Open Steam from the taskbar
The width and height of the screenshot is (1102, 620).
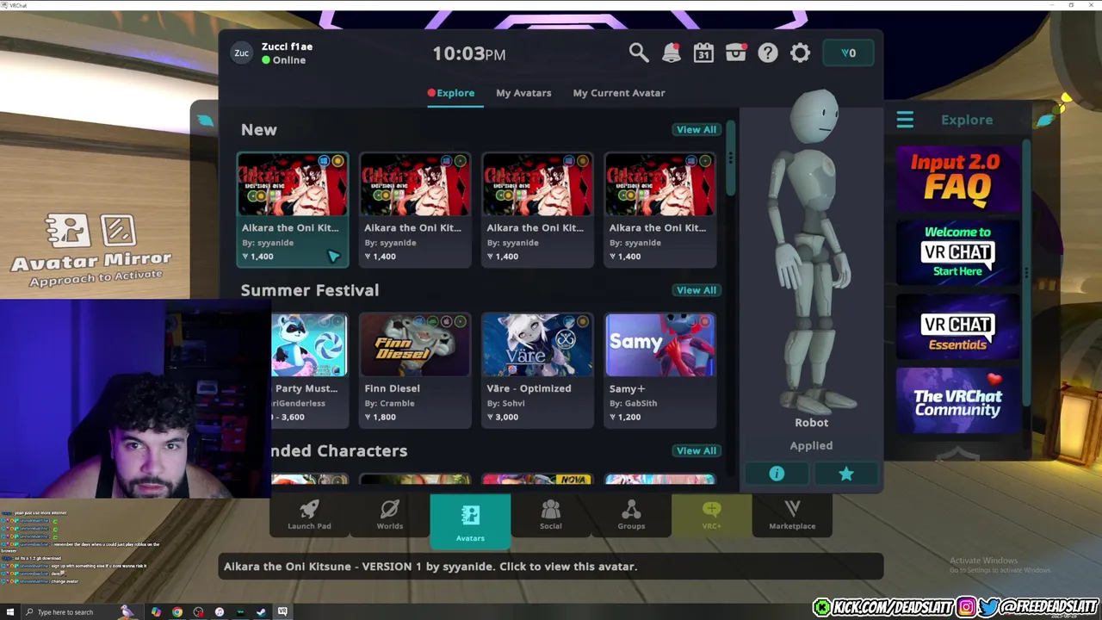click(261, 612)
